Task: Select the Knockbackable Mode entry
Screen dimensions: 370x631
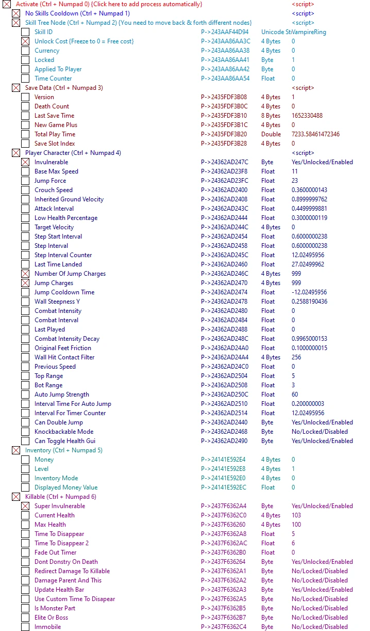Action: pos(64,432)
